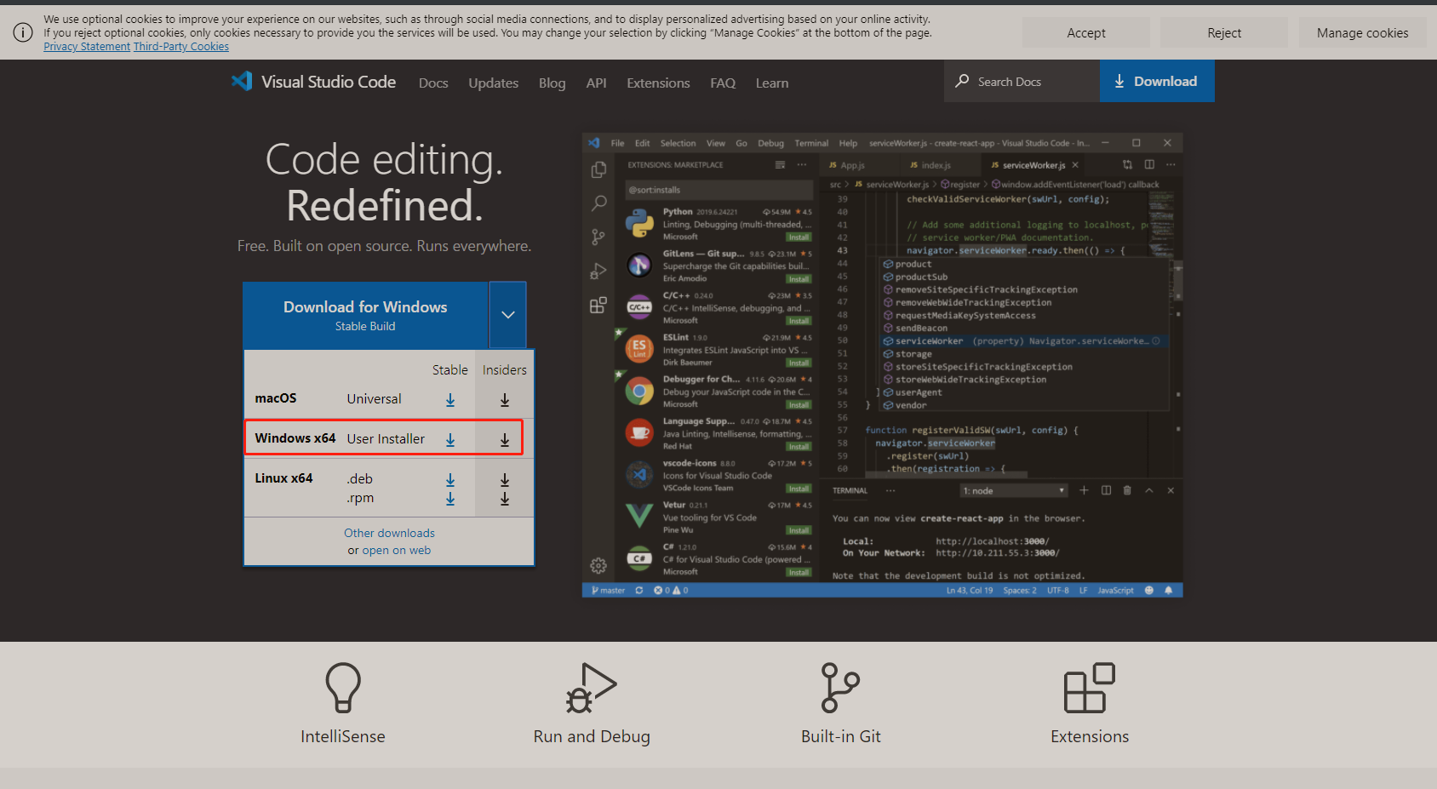
Task: Click the ESLint extension icon in preview
Action: tap(639, 349)
